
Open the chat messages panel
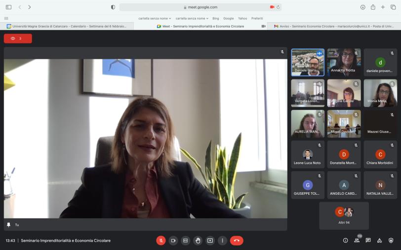368,241
